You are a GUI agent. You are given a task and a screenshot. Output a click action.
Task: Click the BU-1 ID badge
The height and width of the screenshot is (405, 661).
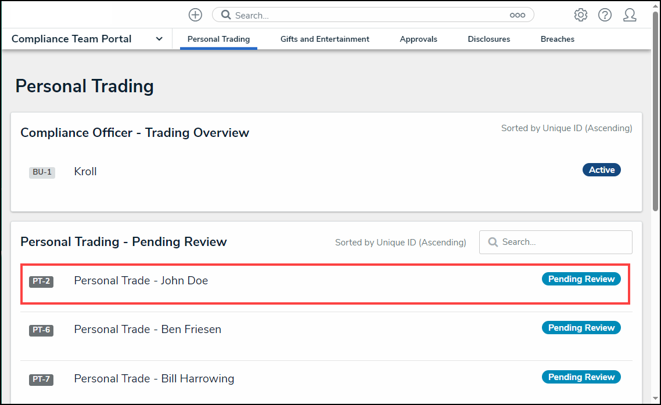click(x=42, y=172)
